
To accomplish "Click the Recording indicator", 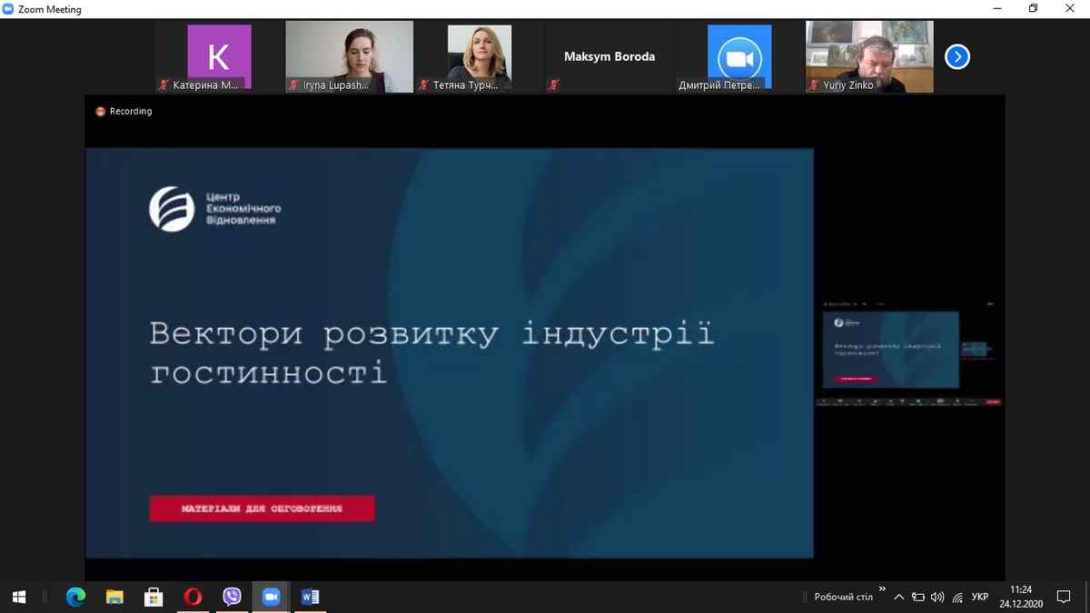I will 124,112.
